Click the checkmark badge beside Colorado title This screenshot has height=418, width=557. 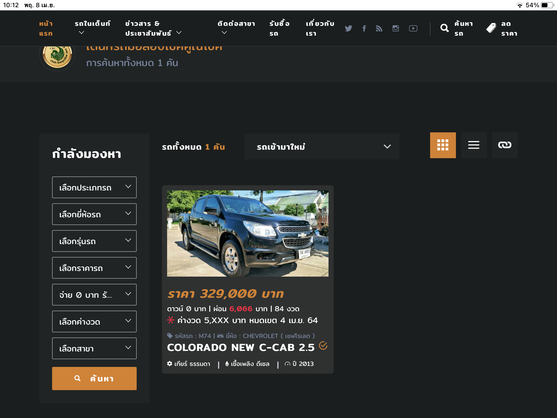323,345
